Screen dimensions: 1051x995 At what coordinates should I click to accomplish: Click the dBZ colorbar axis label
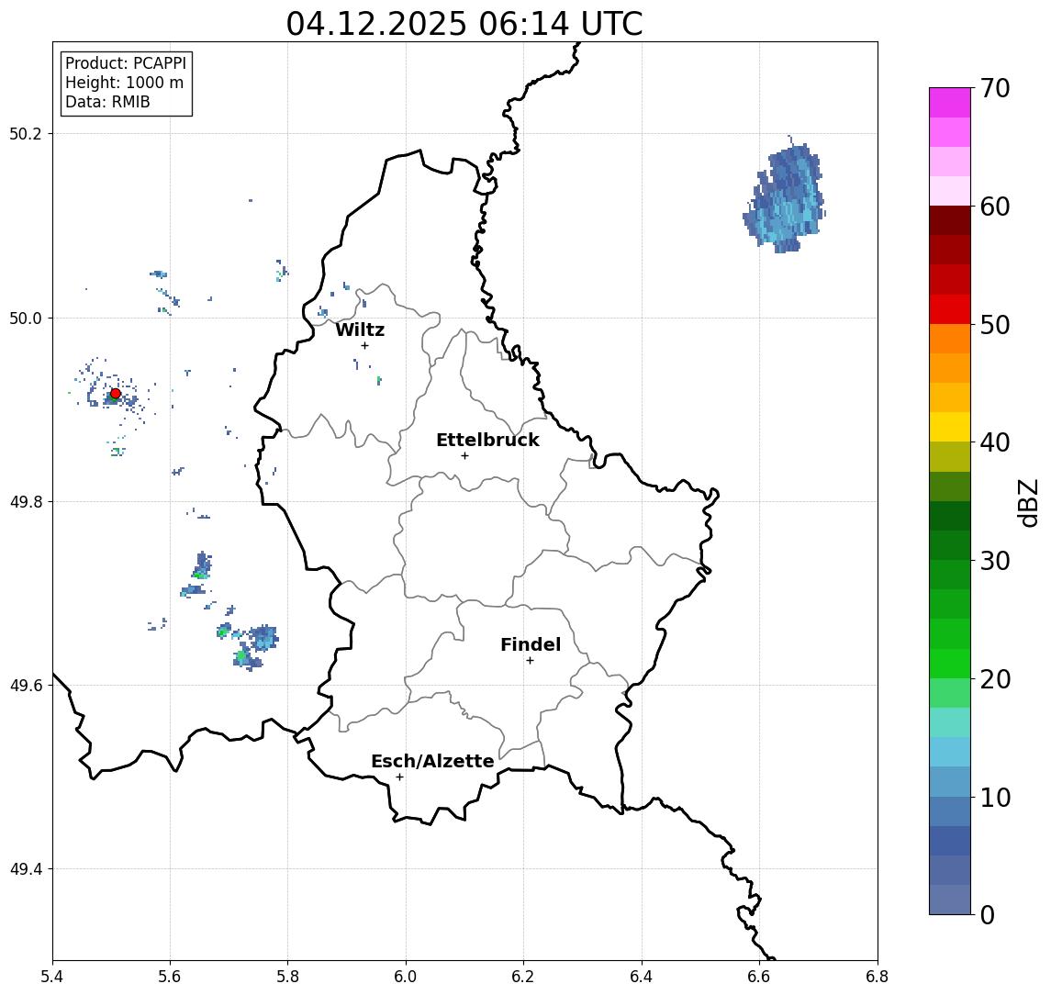point(1027,502)
